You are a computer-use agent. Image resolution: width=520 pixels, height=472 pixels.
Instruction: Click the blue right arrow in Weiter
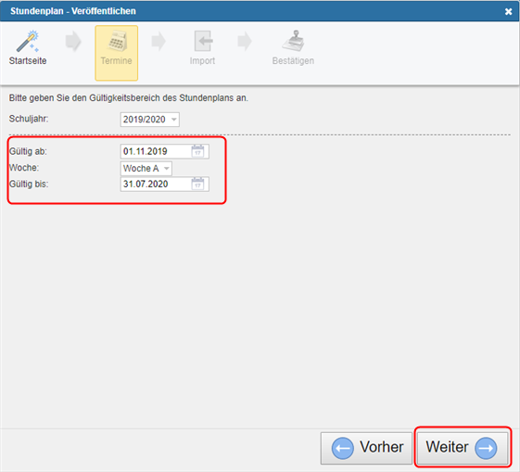[486, 448]
